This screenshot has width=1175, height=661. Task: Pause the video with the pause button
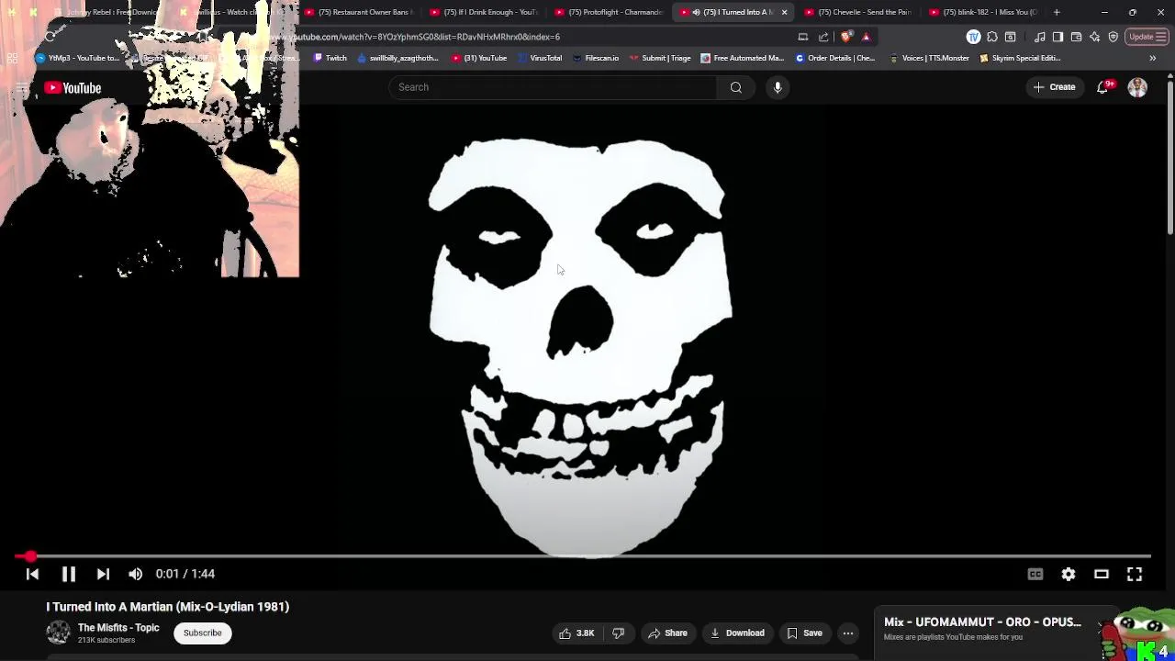tap(68, 574)
